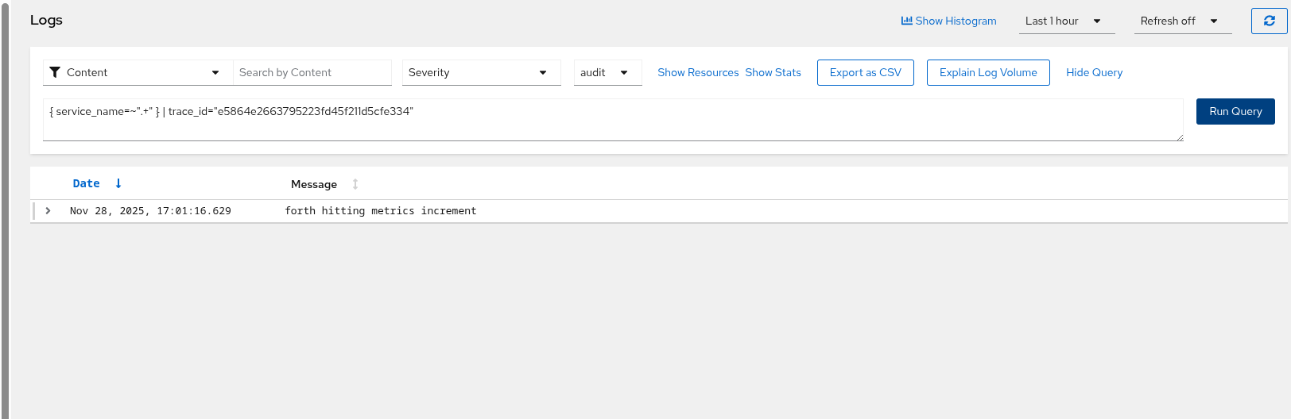Click the Message column sort icon
The image size is (1291, 419).
tap(355, 184)
